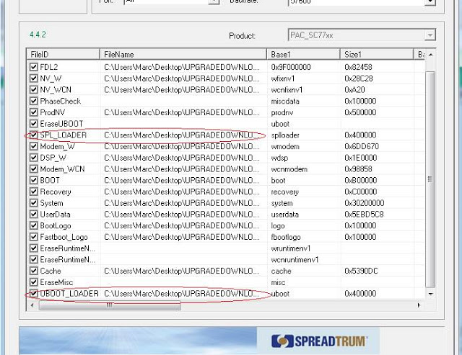Uncheck the Fastboot_Logo checkbox
Screen dimensions: 462x355
click(34, 237)
